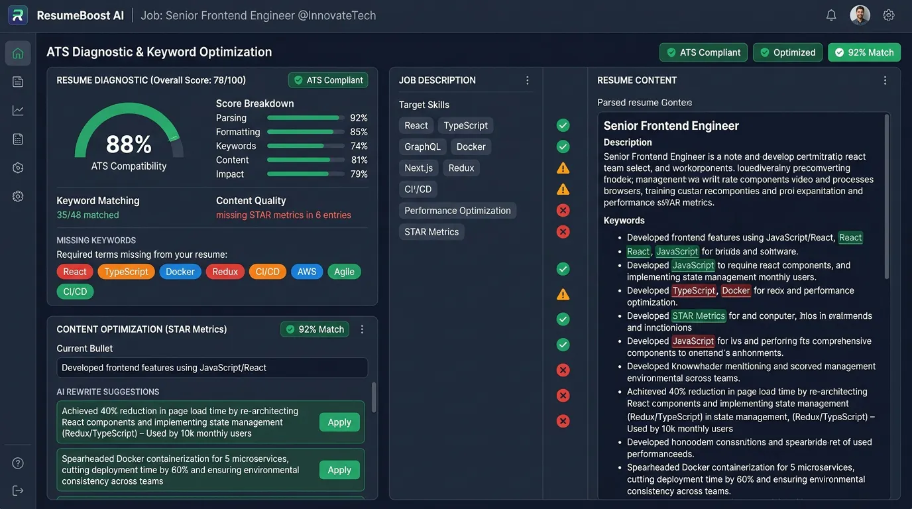Viewport: 912px width, 509px height.
Task: Apply the Docker containerization rewrite suggestion
Action: [339, 470]
